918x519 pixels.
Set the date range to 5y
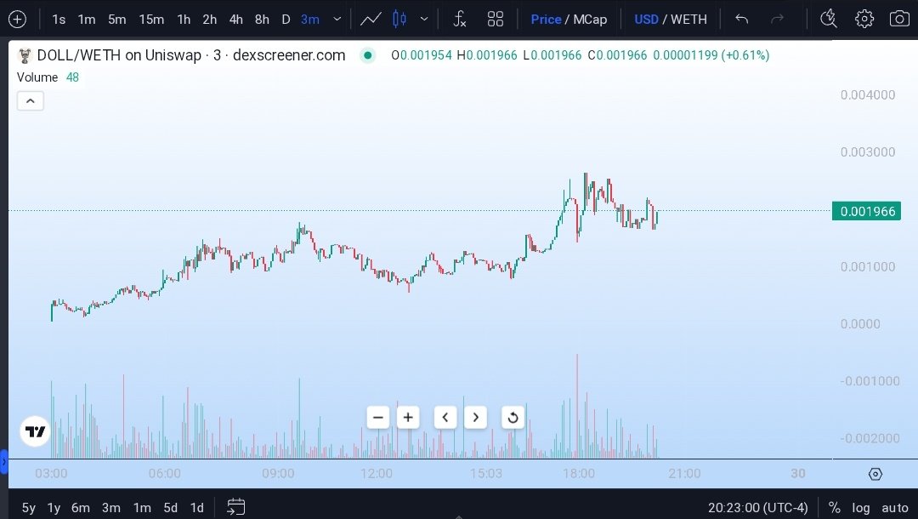pyautogui.click(x=29, y=508)
